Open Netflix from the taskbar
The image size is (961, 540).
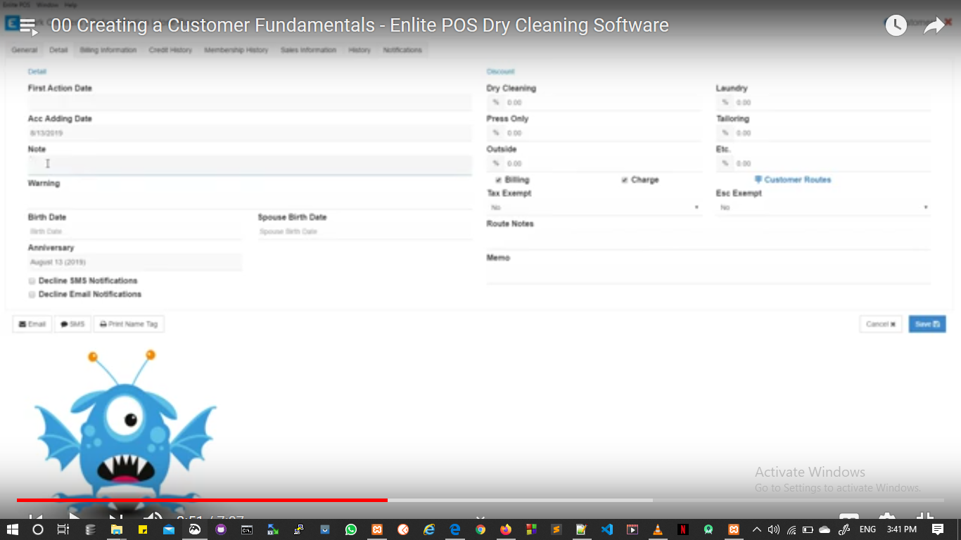pyautogui.click(x=683, y=529)
